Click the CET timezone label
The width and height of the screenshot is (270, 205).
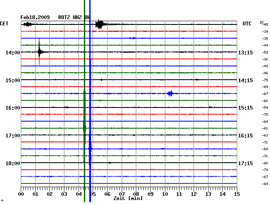tap(4, 24)
